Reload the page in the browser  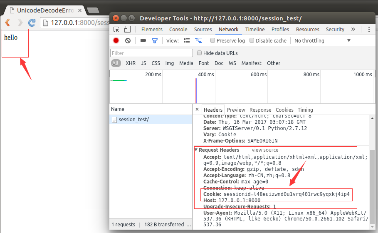click(32, 22)
